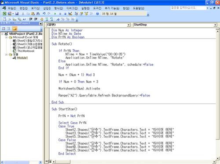220x164 pixels.
Task: Switch to Full Module View at the bottom left
Action: (50, 161)
